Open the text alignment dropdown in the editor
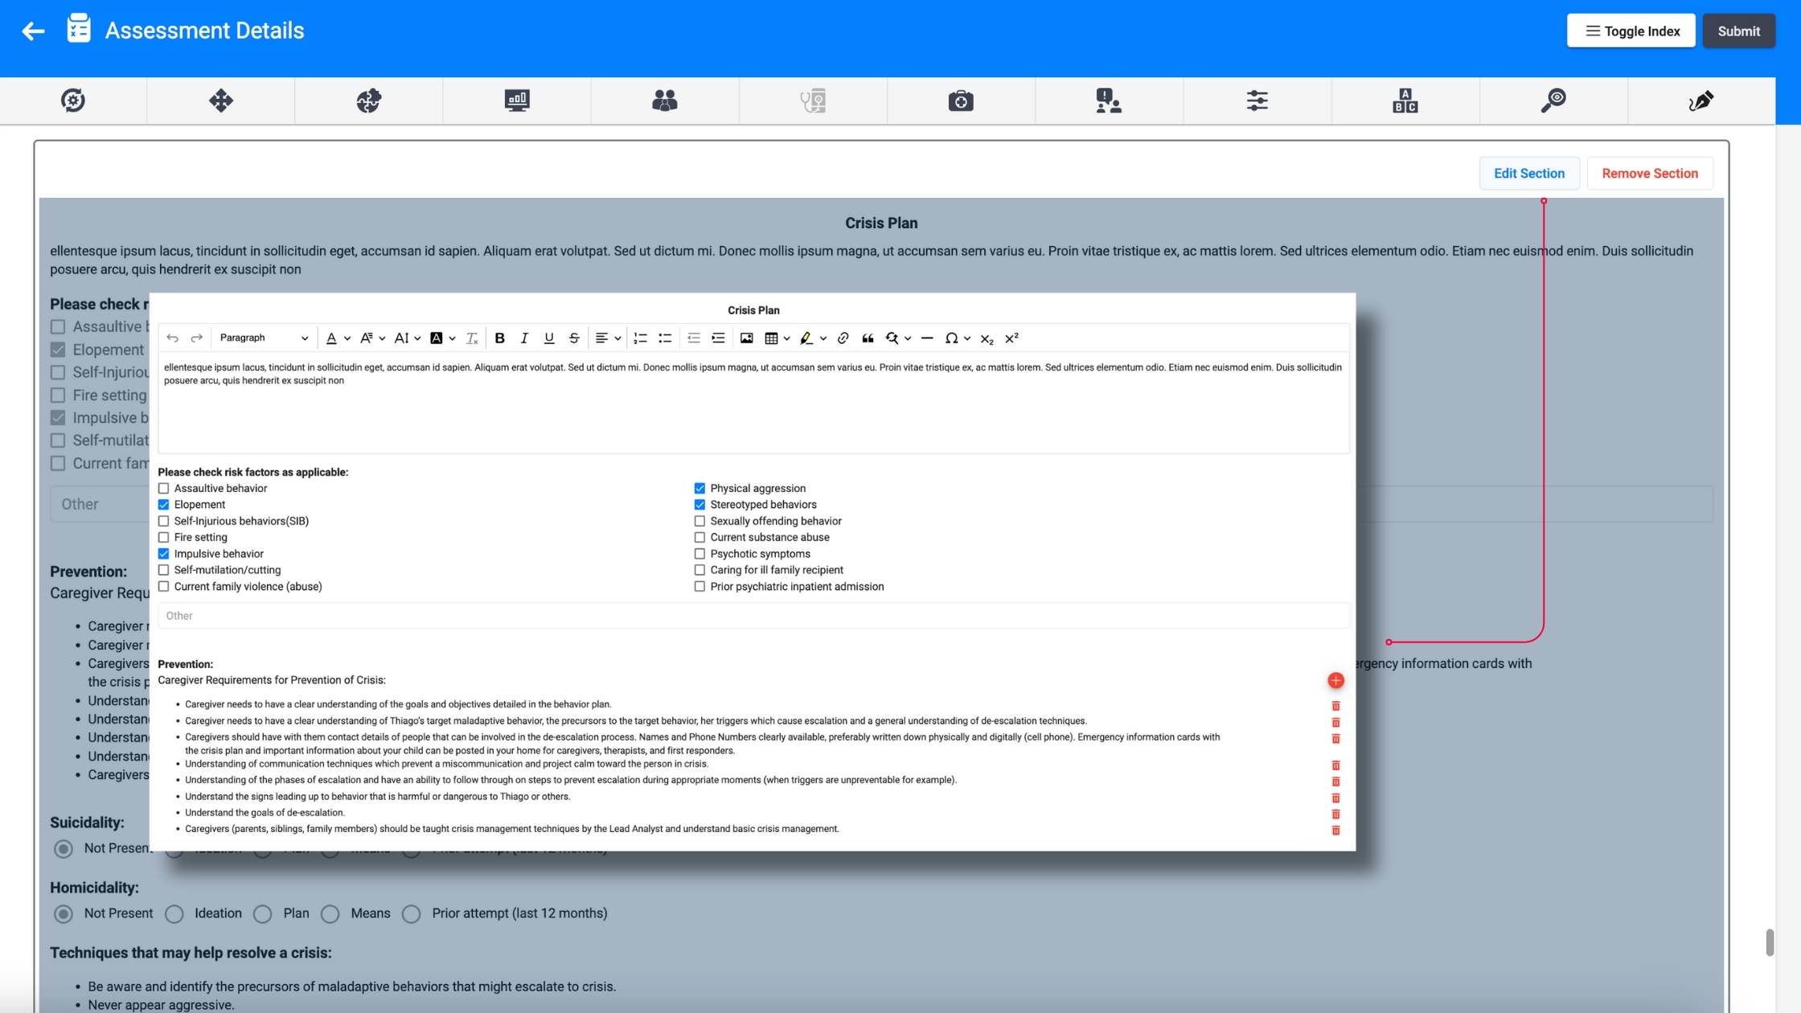Screen dimensions: 1801x1013 tap(608, 338)
